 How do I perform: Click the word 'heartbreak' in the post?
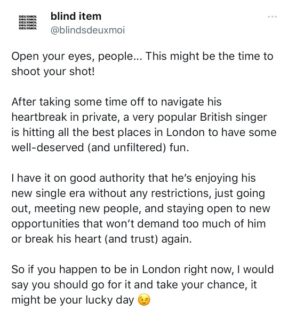click(x=39, y=117)
